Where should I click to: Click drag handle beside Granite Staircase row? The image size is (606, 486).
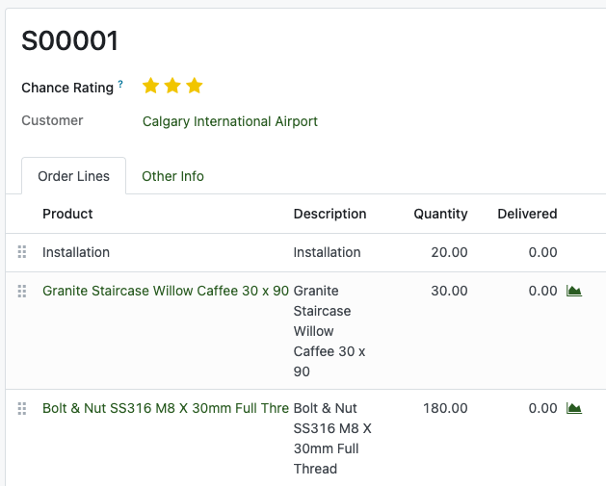[22, 291]
